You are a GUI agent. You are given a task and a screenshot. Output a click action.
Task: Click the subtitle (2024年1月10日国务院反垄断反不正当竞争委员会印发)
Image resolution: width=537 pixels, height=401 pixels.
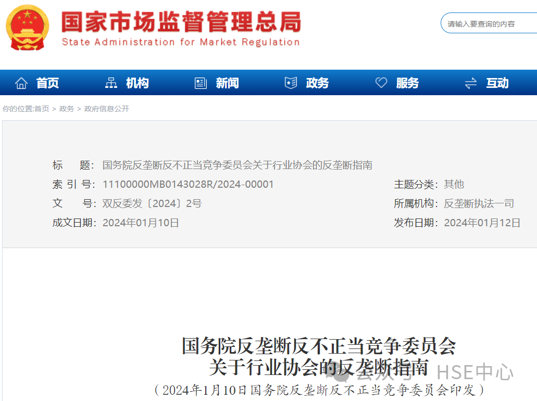[x=319, y=390]
